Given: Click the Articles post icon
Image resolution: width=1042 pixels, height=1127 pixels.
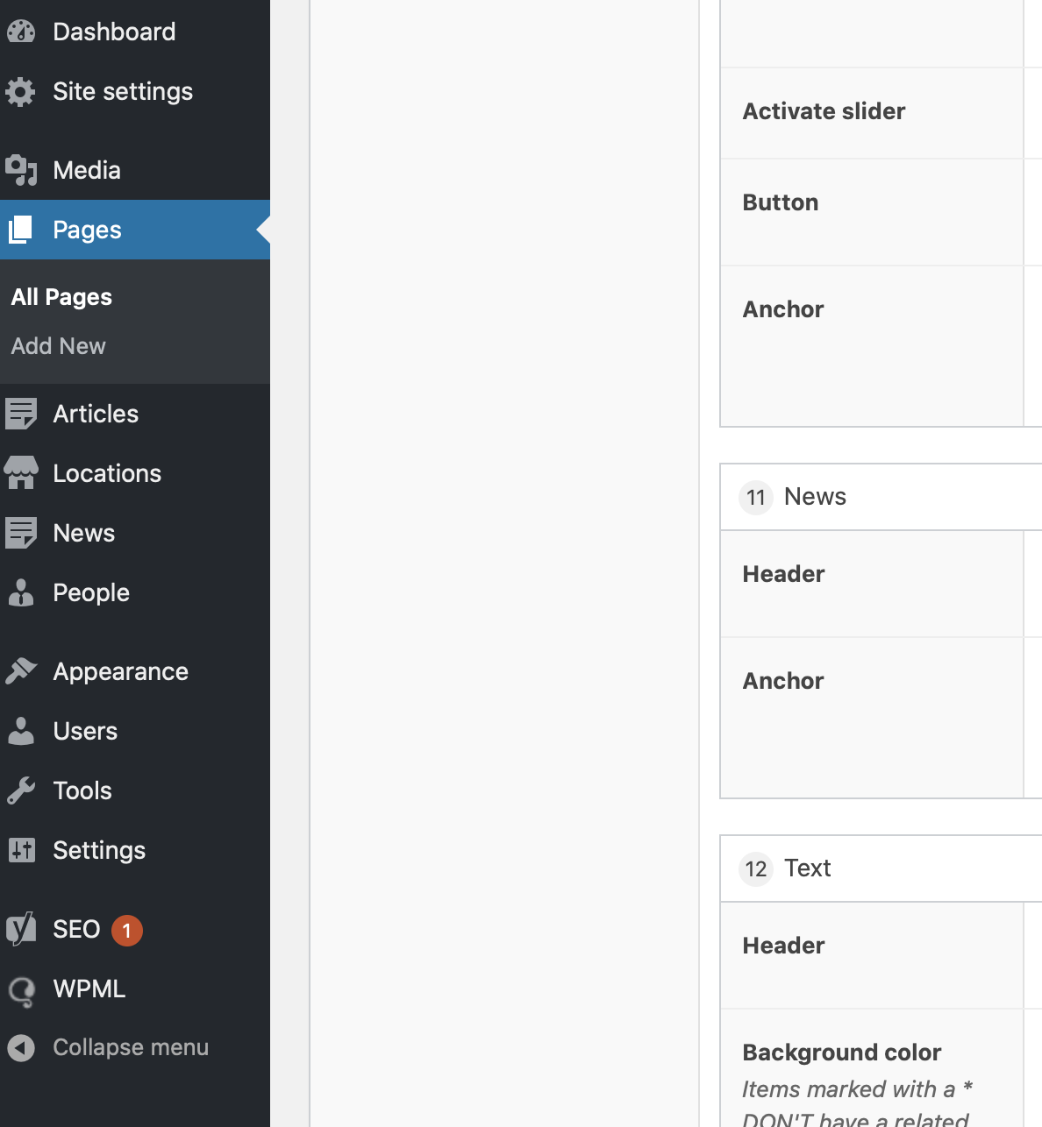Looking at the screenshot, I should click(x=21, y=414).
